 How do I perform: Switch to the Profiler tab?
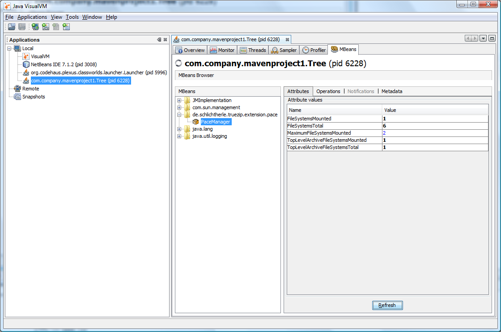coord(314,50)
